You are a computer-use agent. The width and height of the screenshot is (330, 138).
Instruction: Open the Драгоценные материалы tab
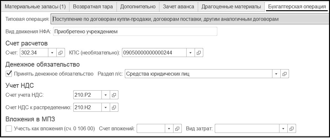pos(231,6)
